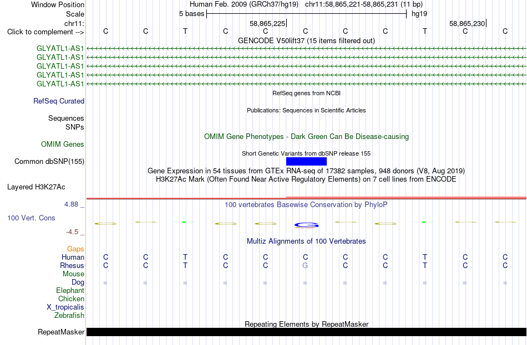
Task: Open the RefSeq Curated track label
Action: [x=59, y=101]
